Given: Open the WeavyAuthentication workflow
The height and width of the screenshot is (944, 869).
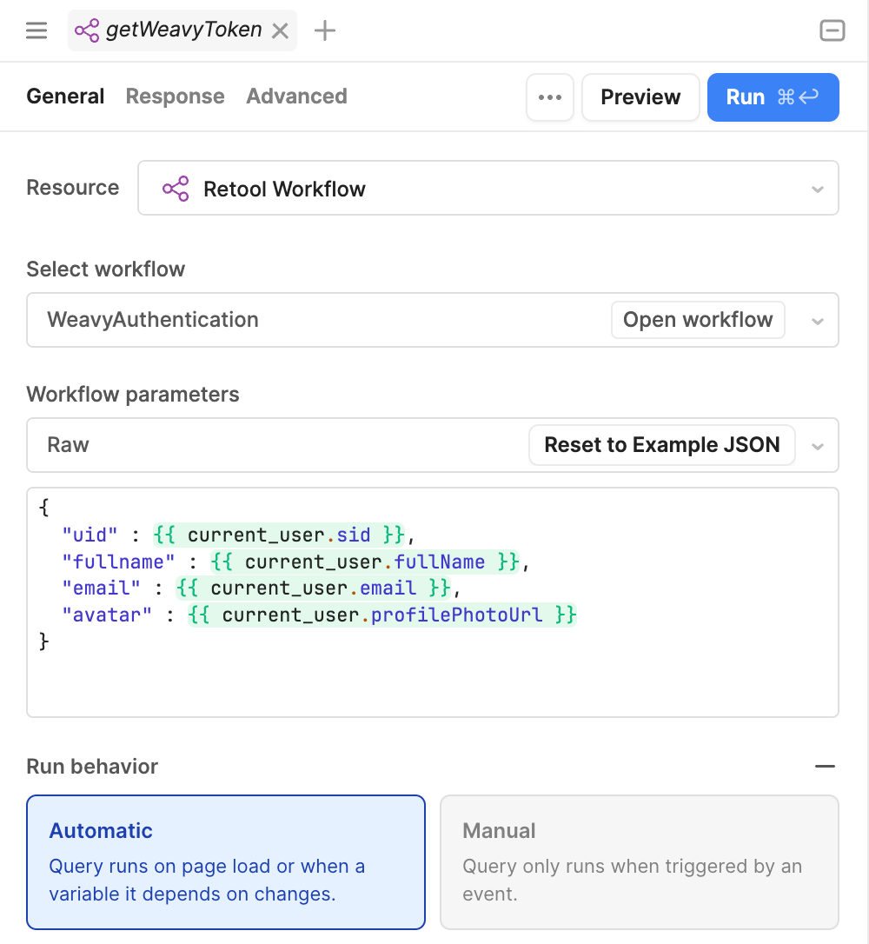Looking at the screenshot, I should coord(698,320).
